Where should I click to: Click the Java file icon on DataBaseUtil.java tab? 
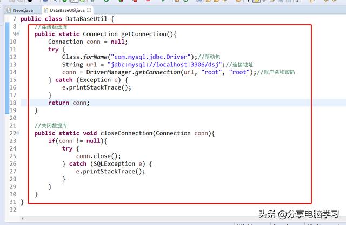coord(46,10)
